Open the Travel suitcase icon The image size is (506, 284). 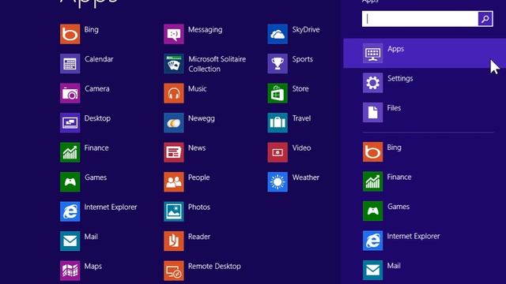pos(278,123)
